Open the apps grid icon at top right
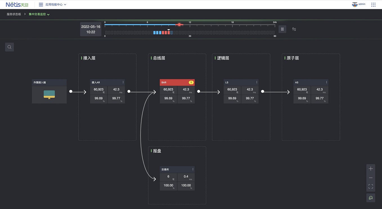The width and height of the screenshot is (382, 209). pos(373,4)
